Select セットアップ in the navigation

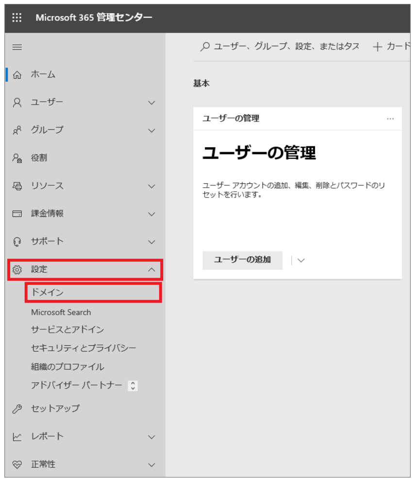(x=55, y=409)
